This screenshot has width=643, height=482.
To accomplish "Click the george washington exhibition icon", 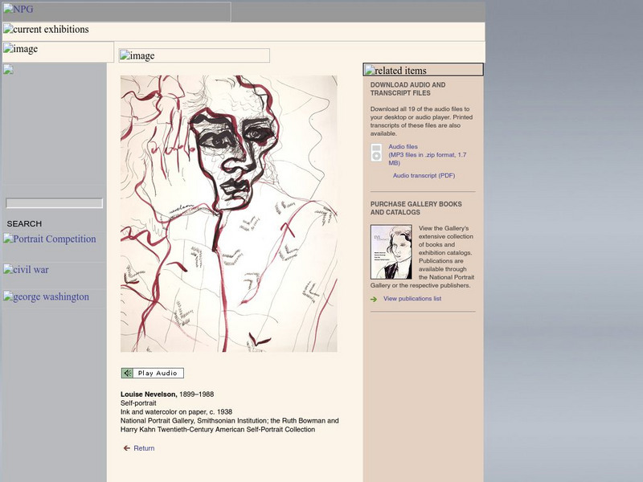I will pos(8,296).
